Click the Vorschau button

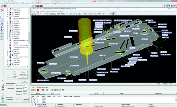[x=25, y=99]
